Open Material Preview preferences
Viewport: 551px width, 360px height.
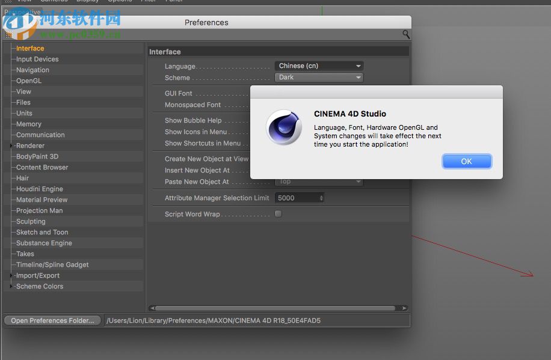pyautogui.click(x=42, y=200)
